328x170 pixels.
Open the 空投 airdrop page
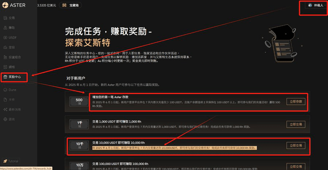(x=9, y=47)
